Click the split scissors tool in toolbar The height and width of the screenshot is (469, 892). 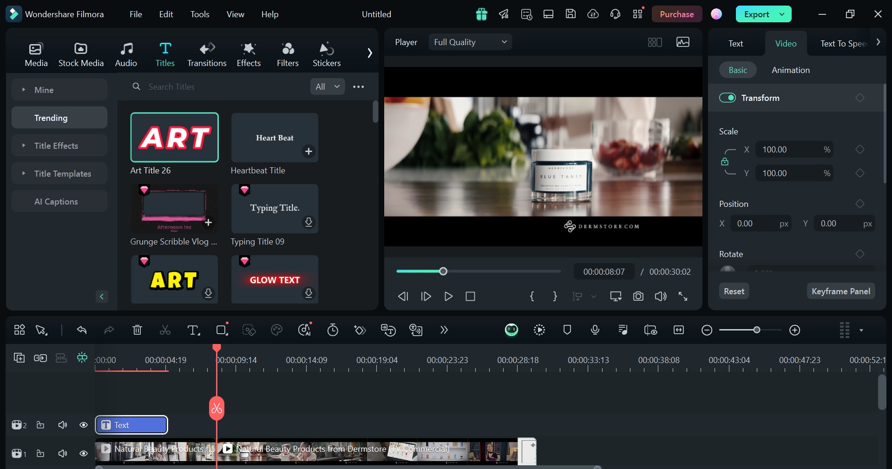165,330
